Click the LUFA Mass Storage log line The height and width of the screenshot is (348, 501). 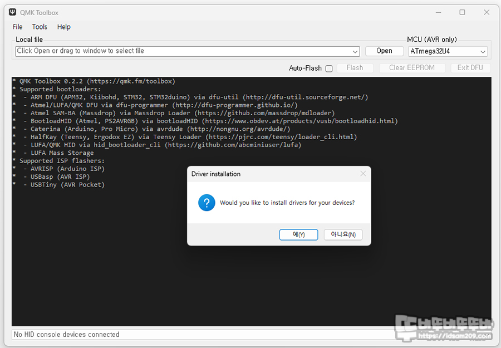[53, 153]
